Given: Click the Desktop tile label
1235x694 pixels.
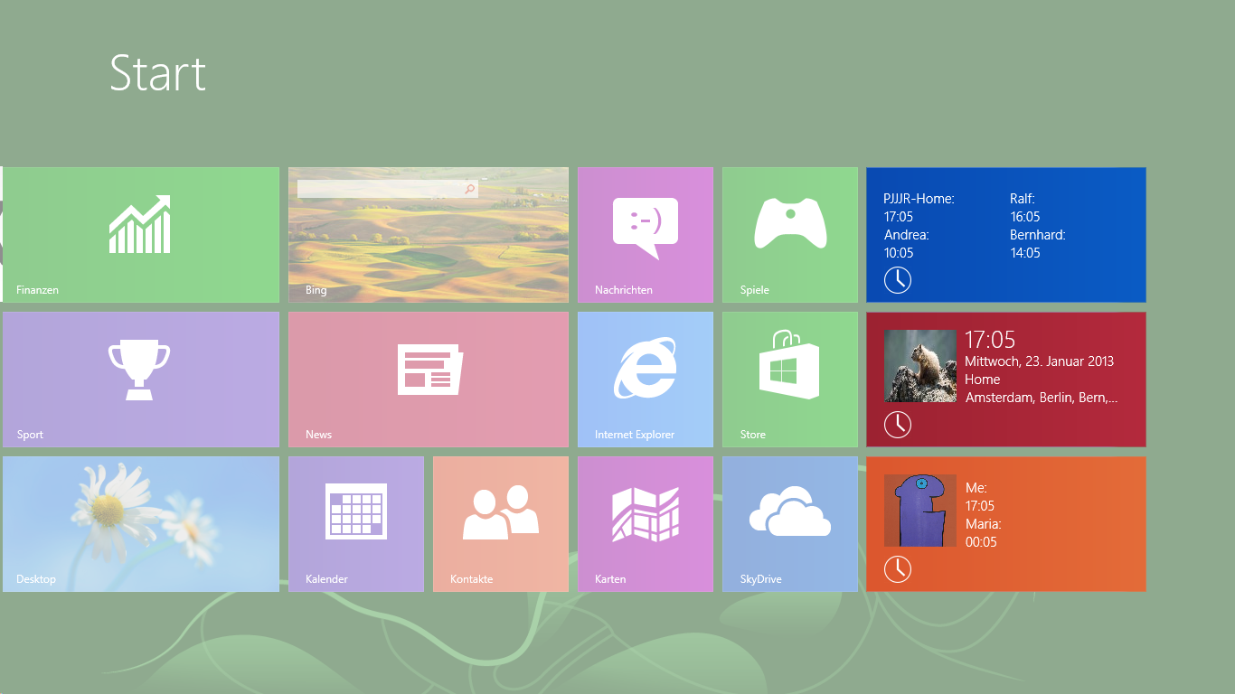Looking at the screenshot, I should tap(36, 579).
